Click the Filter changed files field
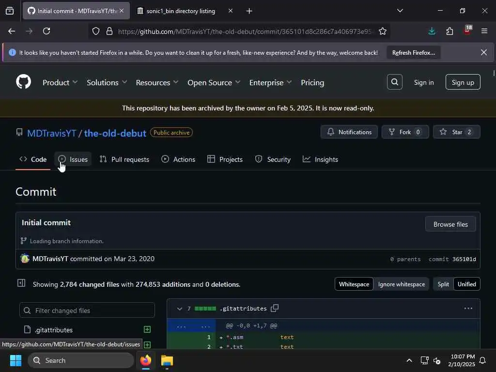 [87, 310]
